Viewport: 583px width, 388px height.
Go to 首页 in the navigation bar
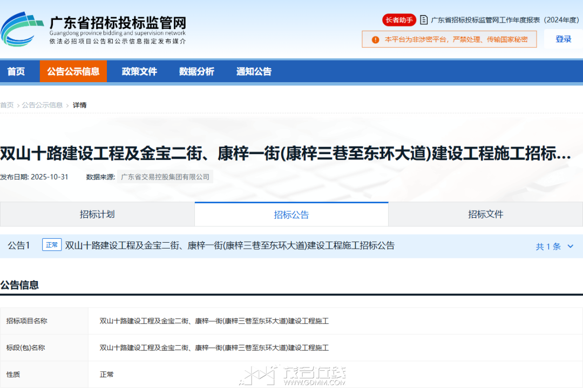point(16,71)
